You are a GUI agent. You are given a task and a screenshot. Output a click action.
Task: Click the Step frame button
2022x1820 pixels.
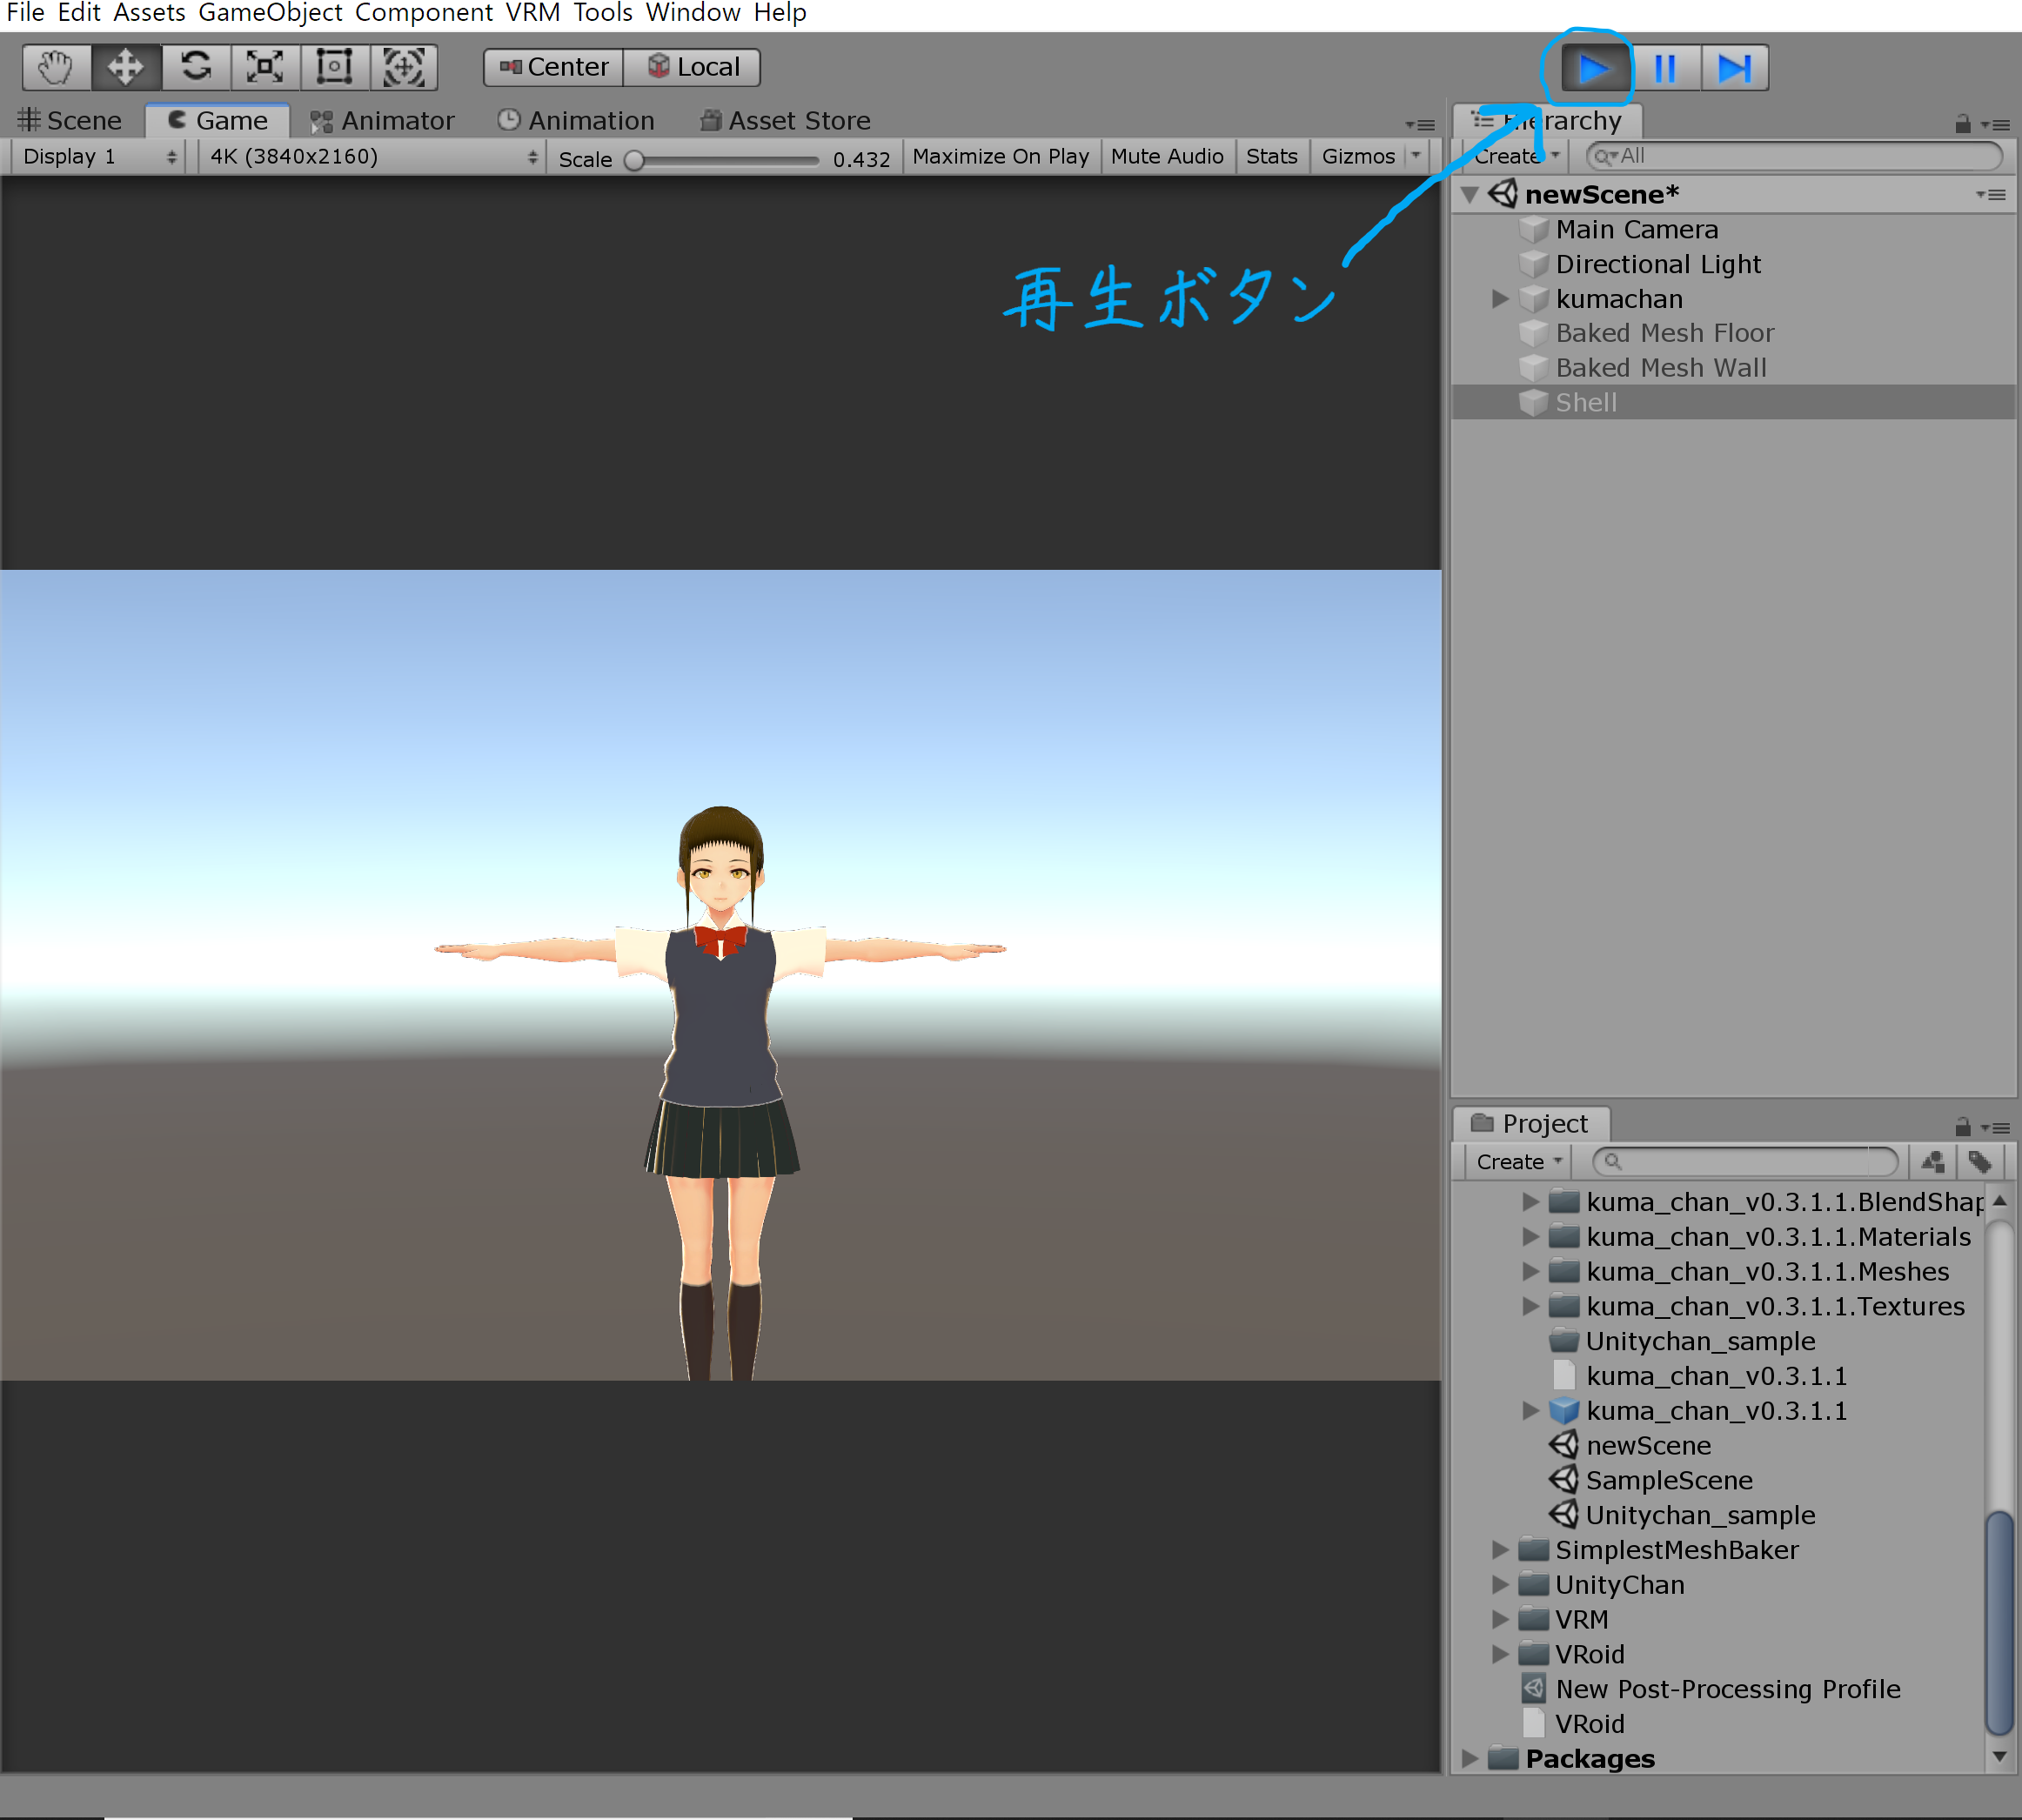point(1734,68)
